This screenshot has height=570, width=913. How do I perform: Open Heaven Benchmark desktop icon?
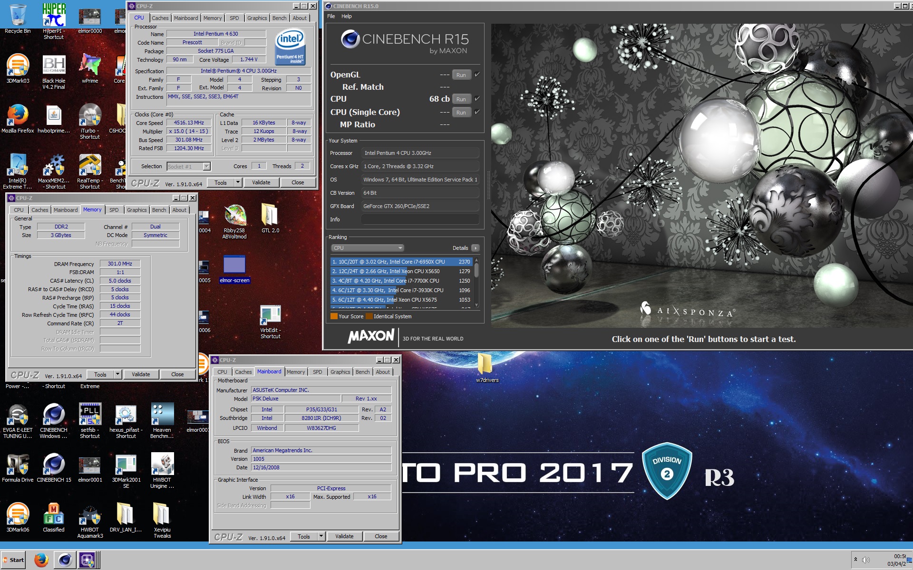tap(162, 420)
